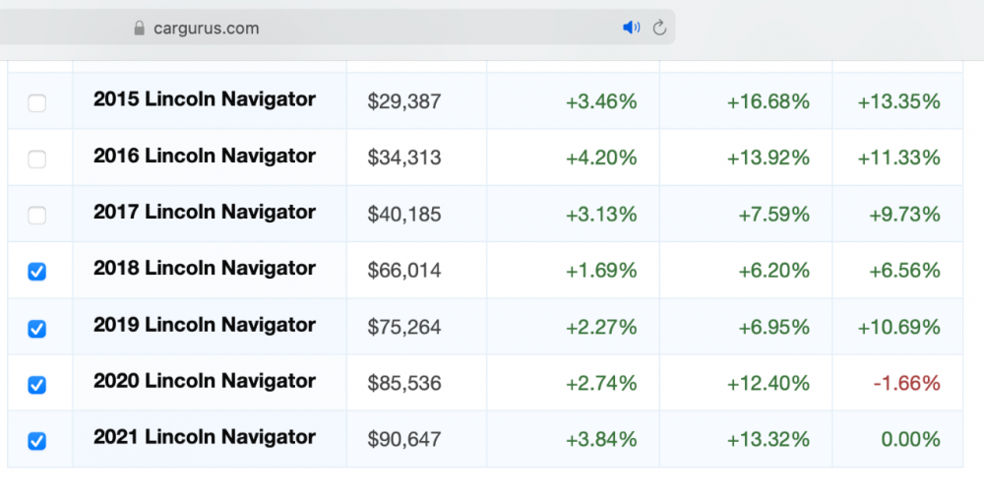The width and height of the screenshot is (984, 501).
Task: Open the 2021 Lincoln Navigator model name
Action: (x=205, y=438)
